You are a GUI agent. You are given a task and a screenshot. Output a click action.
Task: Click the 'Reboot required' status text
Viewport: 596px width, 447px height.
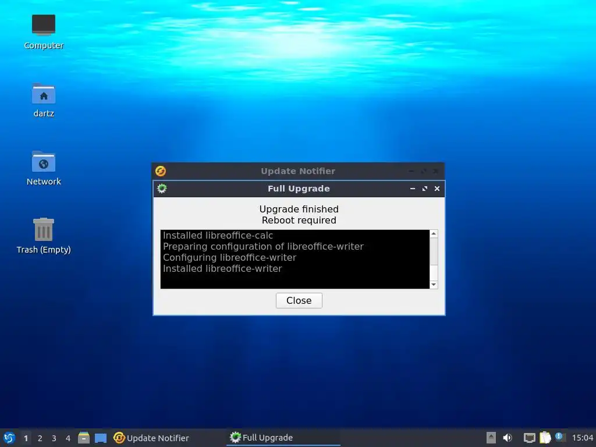click(299, 220)
